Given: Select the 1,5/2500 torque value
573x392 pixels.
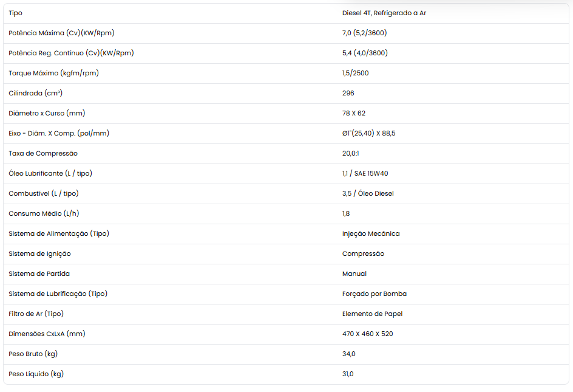Looking at the screenshot, I should pyautogui.click(x=355, y=73).
